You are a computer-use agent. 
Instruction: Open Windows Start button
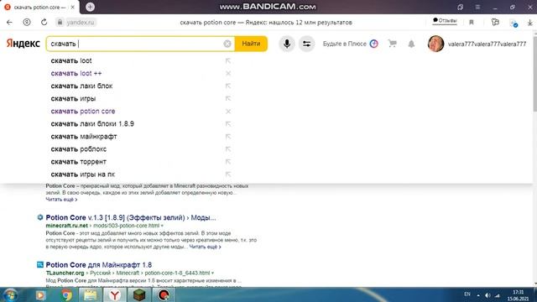click(x=10, y=294)
